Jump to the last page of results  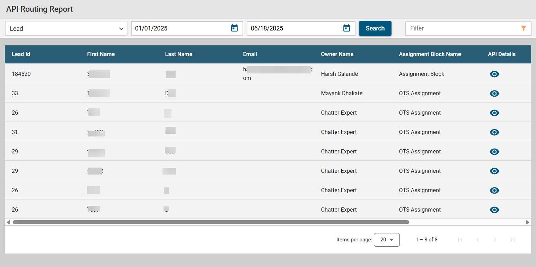(x=512, y=240)
